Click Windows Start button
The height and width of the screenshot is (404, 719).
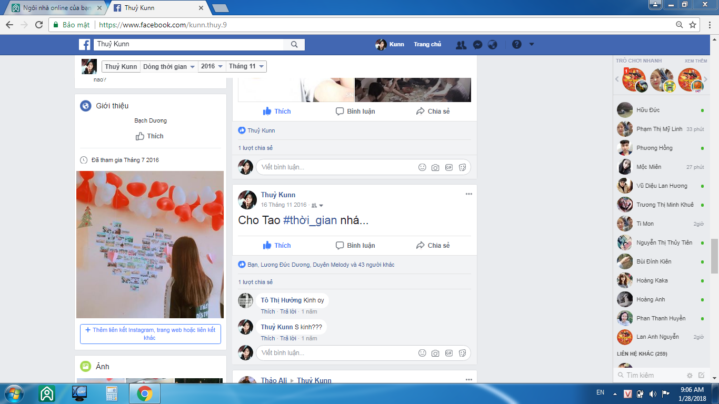click(x=13, y=393)
